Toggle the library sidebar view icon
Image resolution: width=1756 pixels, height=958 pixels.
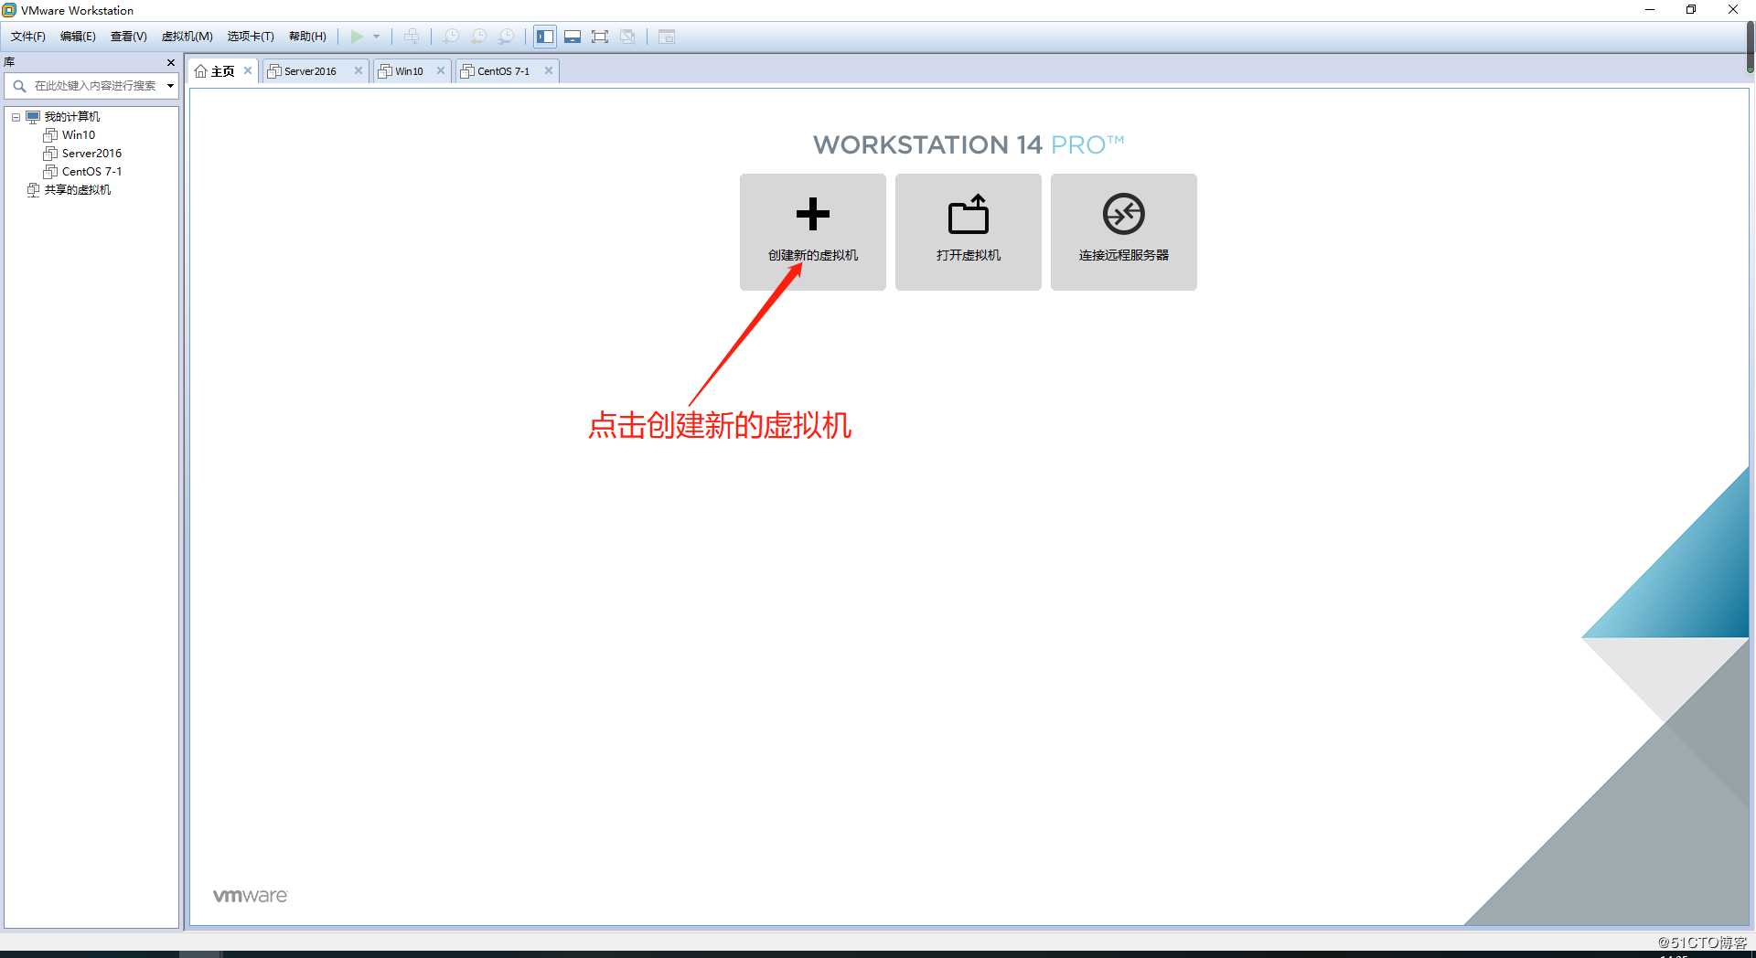[x=545, y=37]
